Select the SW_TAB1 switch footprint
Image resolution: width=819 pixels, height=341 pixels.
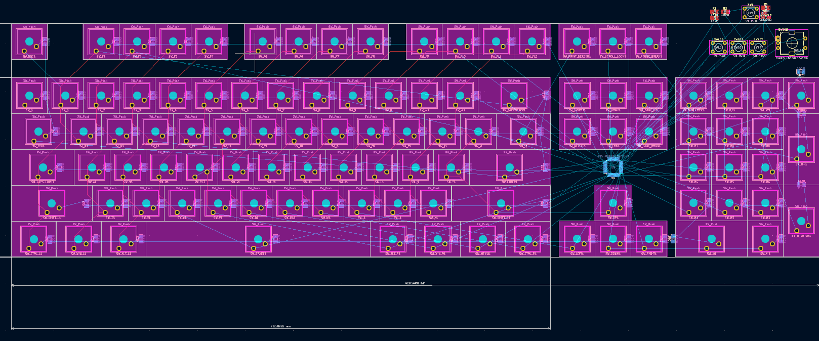38,132
